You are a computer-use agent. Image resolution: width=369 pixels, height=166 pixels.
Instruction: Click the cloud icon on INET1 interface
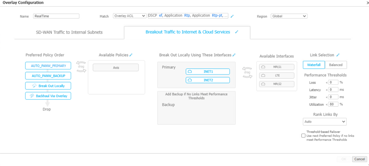[190, 71]
